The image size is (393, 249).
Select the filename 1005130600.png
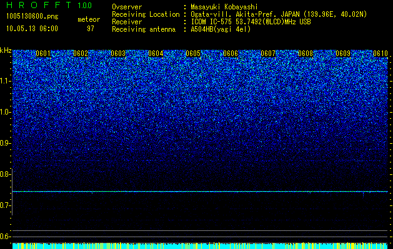click(x=32, y=16)
